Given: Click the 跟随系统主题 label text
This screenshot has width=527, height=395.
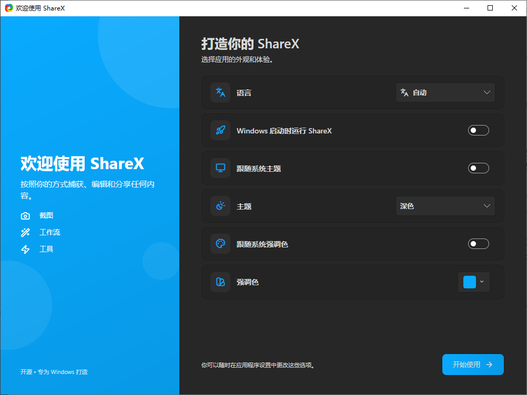Looking at the screenshot, I should point(259,169).
